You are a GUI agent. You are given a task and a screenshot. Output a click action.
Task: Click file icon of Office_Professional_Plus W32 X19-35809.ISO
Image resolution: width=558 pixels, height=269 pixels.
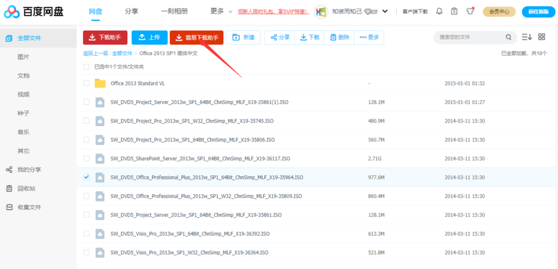pos(100,196)
